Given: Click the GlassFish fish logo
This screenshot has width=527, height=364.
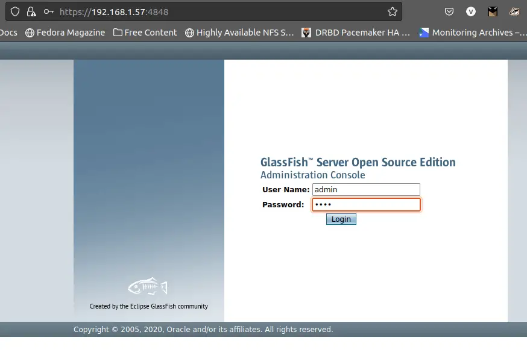Looking at the screenshot, I should coord(147,286).
